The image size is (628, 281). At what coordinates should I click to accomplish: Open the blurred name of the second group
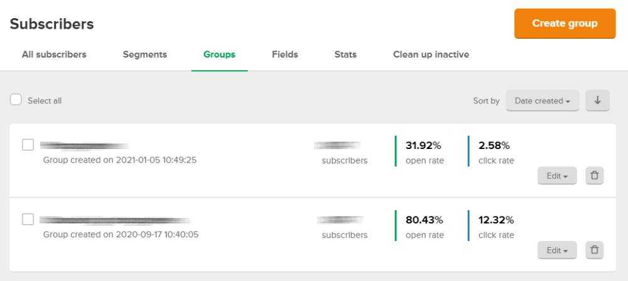[x=115, y=220]
